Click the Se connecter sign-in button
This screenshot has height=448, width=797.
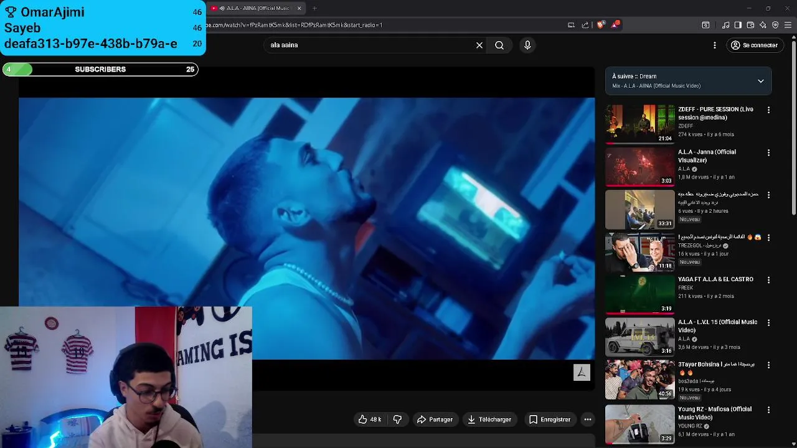pos(754,45)
